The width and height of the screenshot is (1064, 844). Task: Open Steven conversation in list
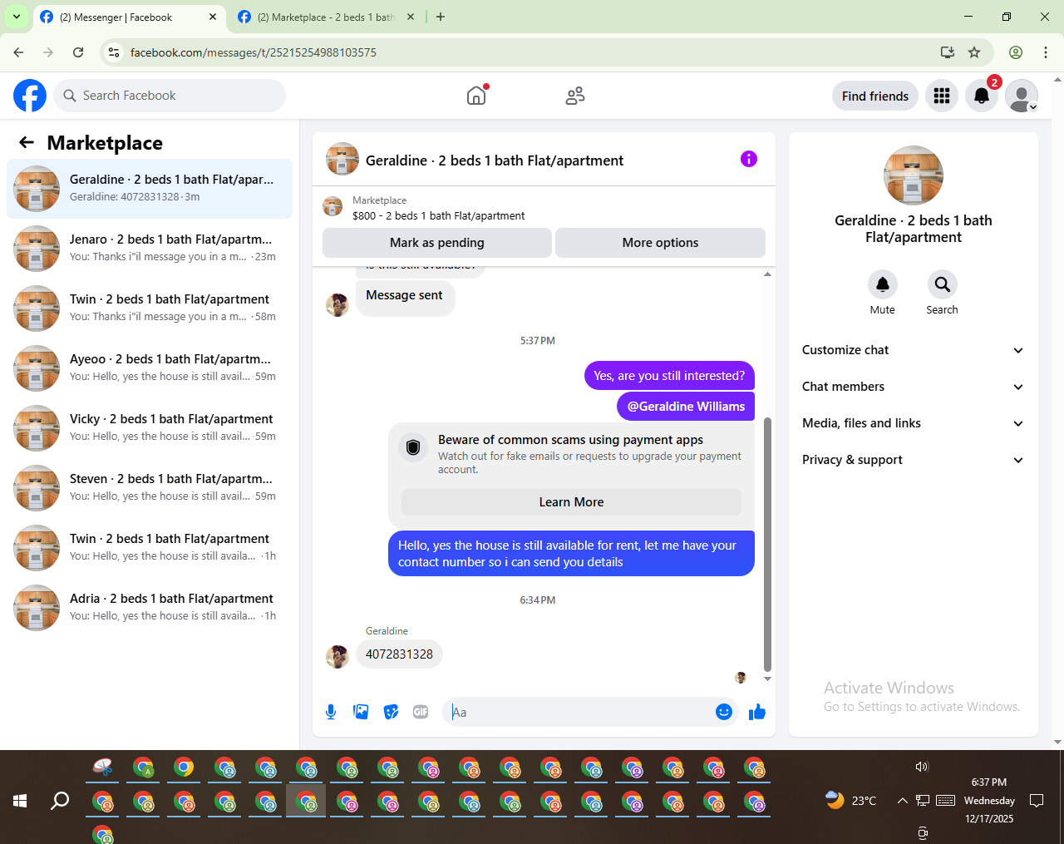[150, 488]
